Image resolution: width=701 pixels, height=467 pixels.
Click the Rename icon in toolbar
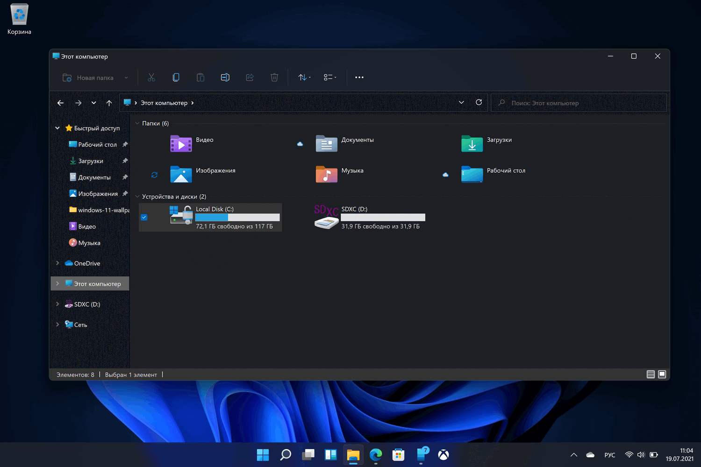point(225,78)
